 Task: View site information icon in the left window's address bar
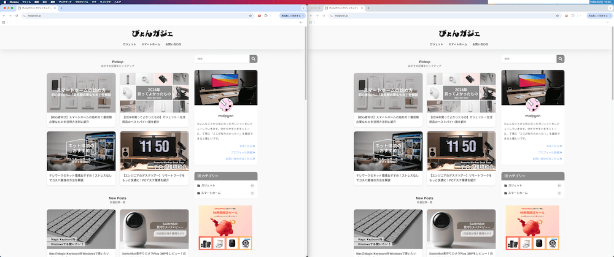tap(24, 15)
